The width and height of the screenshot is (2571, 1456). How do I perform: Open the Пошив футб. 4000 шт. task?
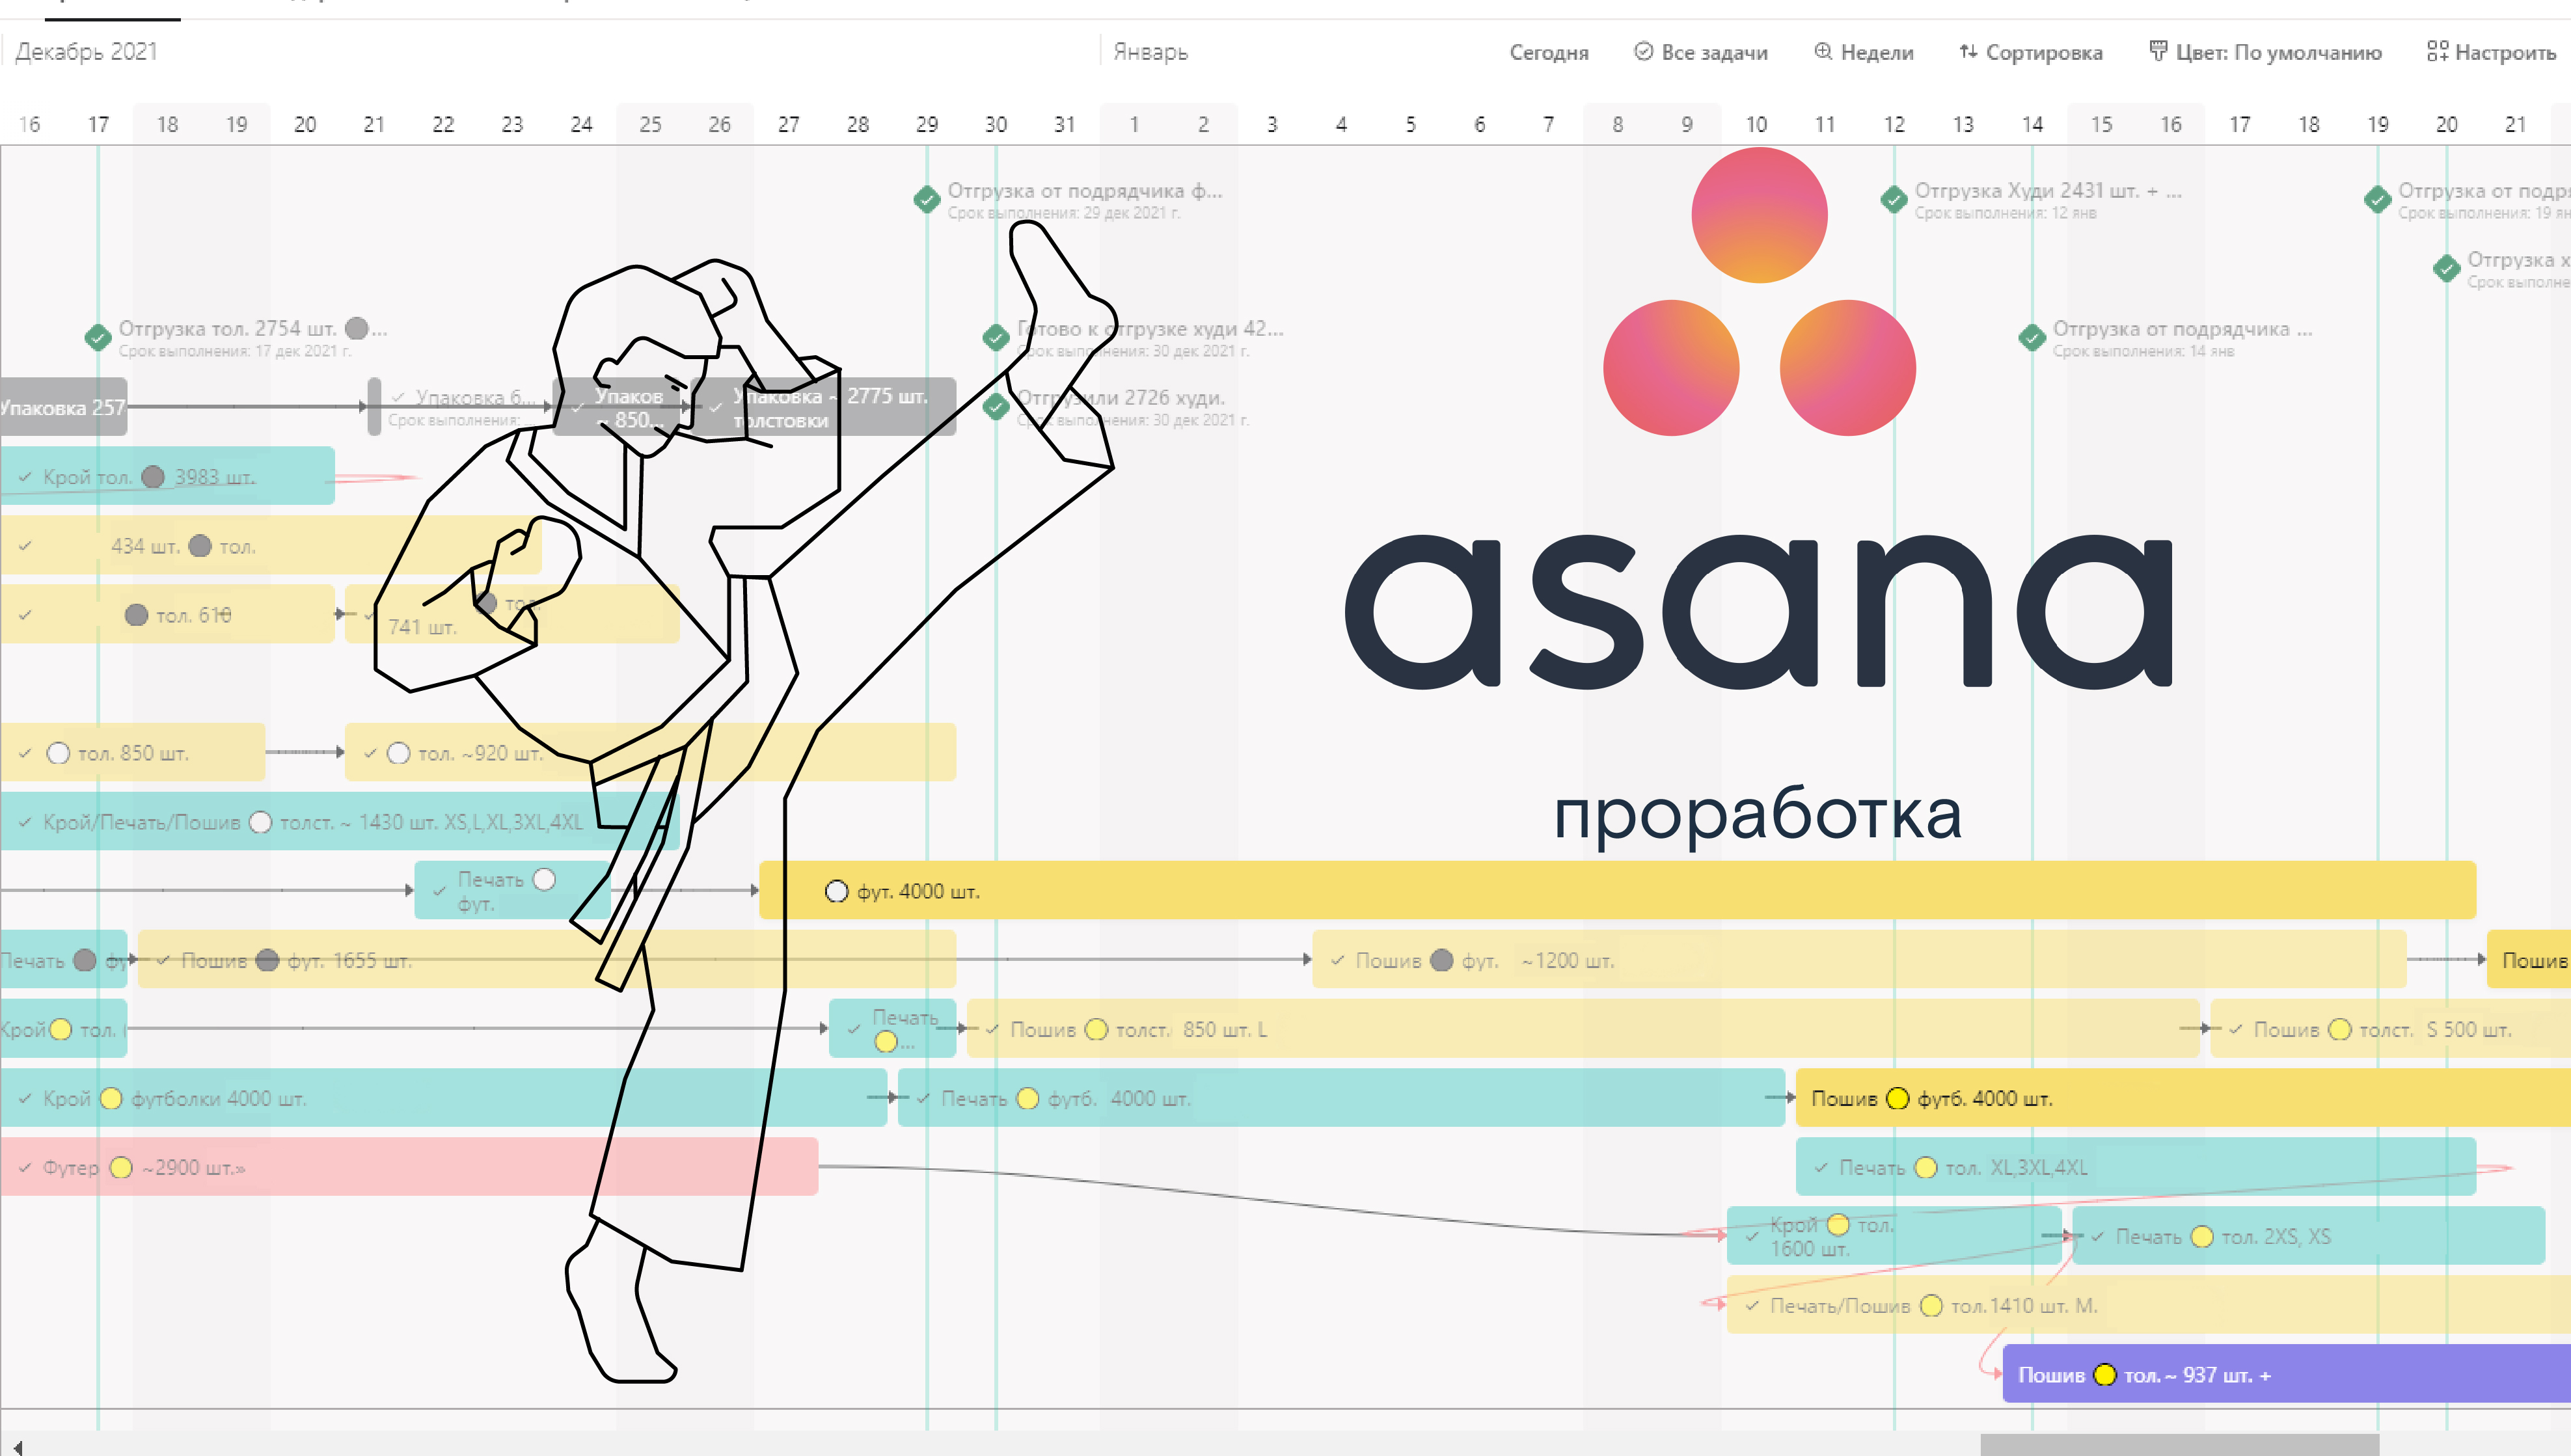tap(2183, 1098)
